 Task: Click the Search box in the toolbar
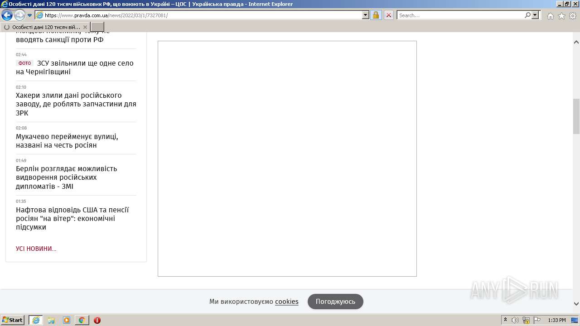click(x=460, y=15)
